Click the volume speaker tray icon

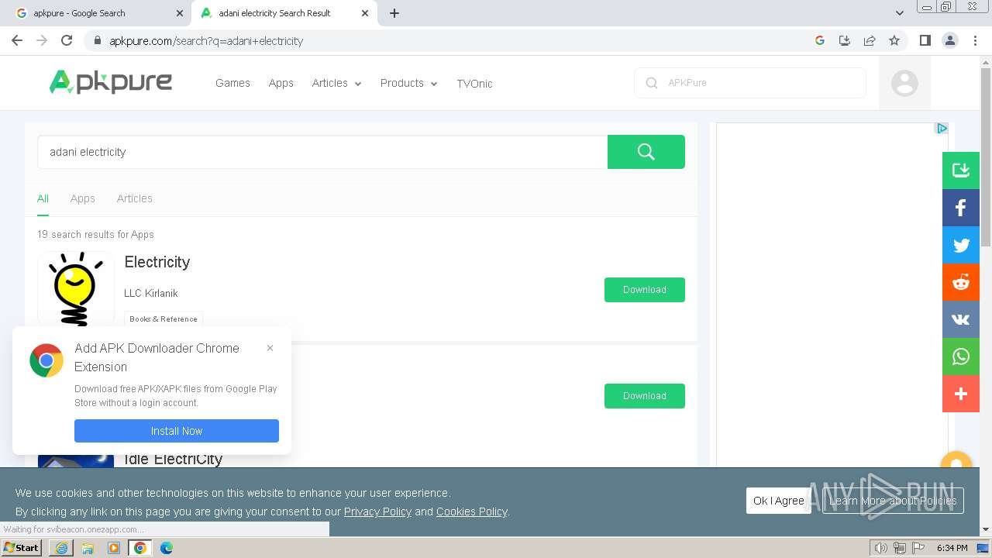(880, 548)
